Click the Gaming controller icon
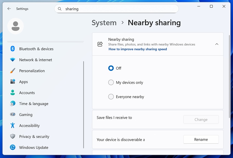Image resolution: width=233 pixels, height=158 pixels. click(x=13, y=115)
